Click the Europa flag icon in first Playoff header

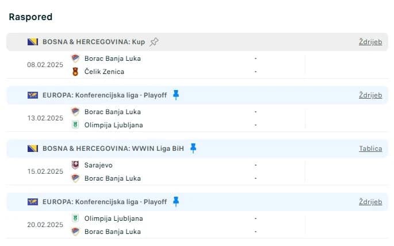33,95
